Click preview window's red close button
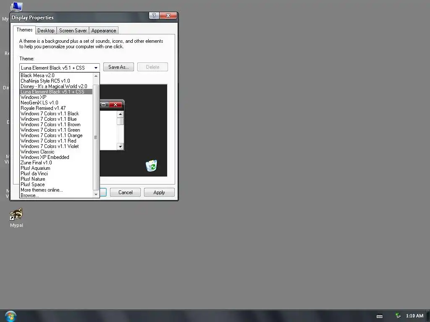This screenshot has width=430, height=322. pos(115,104)
